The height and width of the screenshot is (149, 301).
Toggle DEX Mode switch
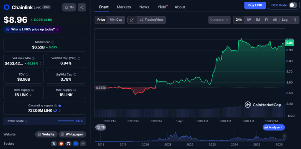[293, 5]
